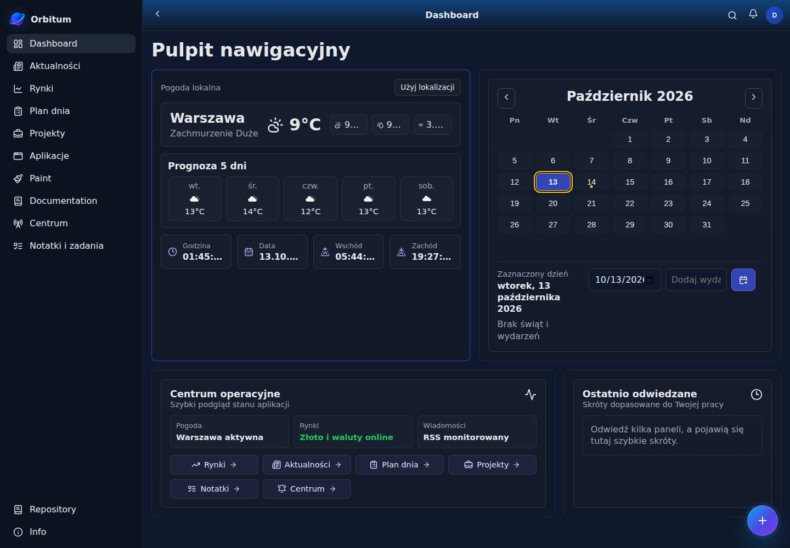Select day 31 in the calendar

pos(707,225)
